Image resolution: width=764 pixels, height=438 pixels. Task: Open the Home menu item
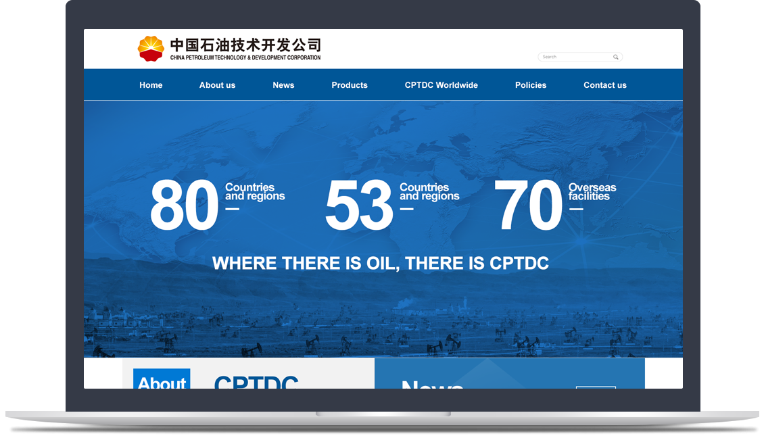tap(151, 84)
